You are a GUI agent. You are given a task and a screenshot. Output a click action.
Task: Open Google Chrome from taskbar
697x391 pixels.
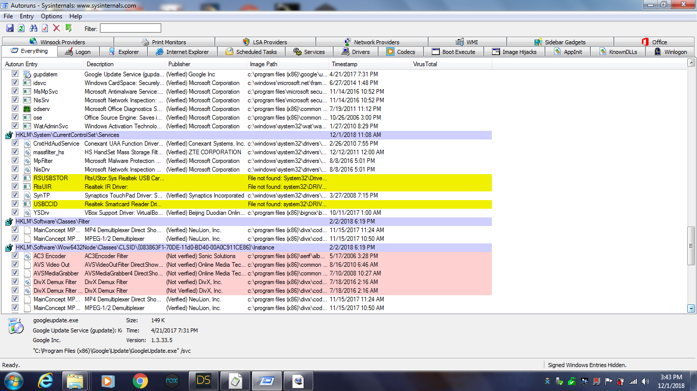(x=140, y=381)
